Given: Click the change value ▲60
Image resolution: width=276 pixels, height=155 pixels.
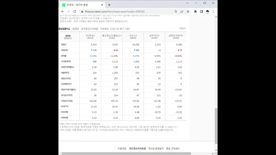Looking at the screenshot, I should coord(116,50).
